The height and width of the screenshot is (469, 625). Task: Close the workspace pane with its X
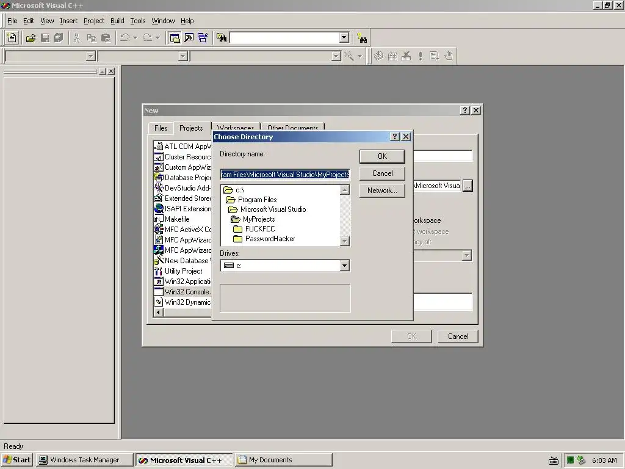click(111, 71)
